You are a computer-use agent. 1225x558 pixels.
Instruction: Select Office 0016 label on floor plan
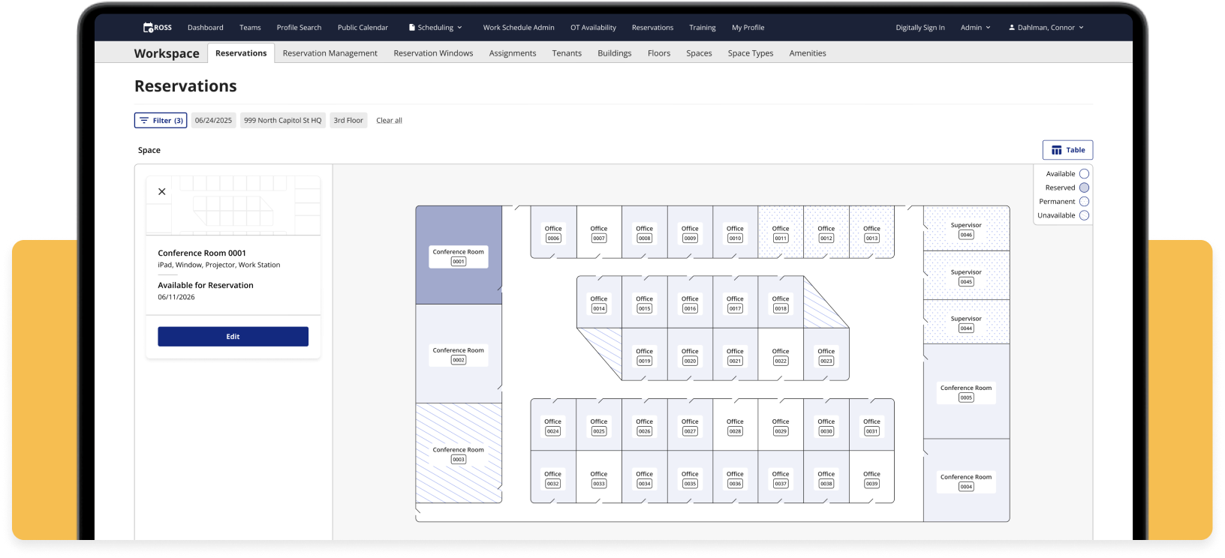690,304
